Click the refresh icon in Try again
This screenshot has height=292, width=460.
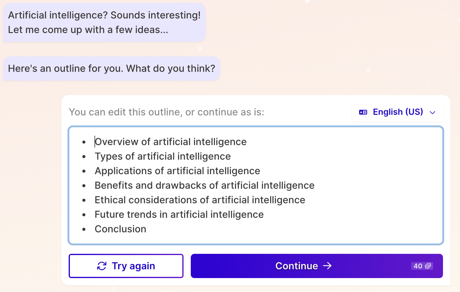click(x=102, y=266)
